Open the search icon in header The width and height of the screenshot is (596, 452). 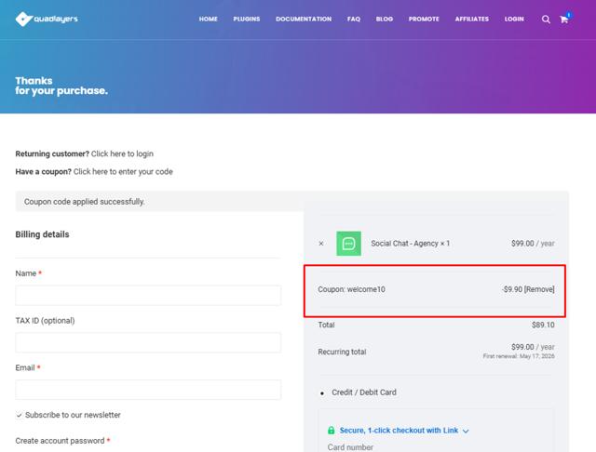tap(546, 19)
